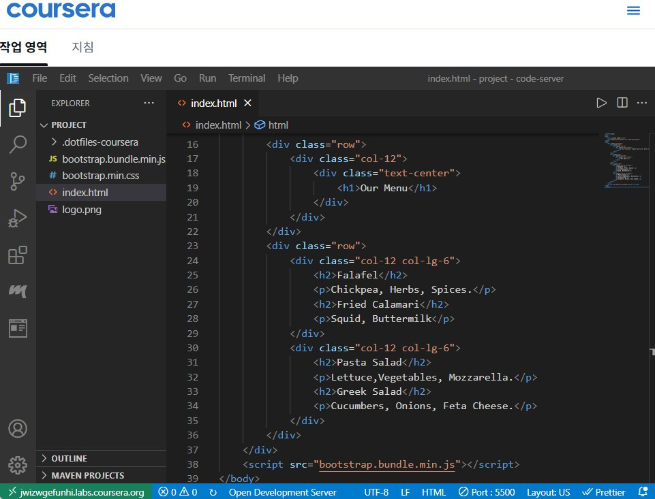This screenshot has width=655, height=499.
Task: Expand the OUTLINE section
Action: point(69,458)
